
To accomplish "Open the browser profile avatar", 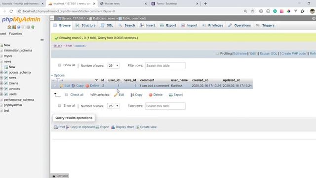I will [x=312, y=11].
